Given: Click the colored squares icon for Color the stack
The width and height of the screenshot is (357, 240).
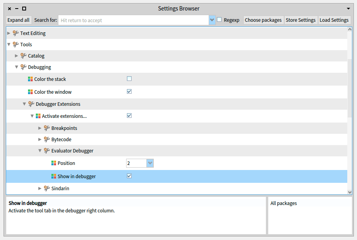Looking at the screenshot, I should tap(30, 79).
